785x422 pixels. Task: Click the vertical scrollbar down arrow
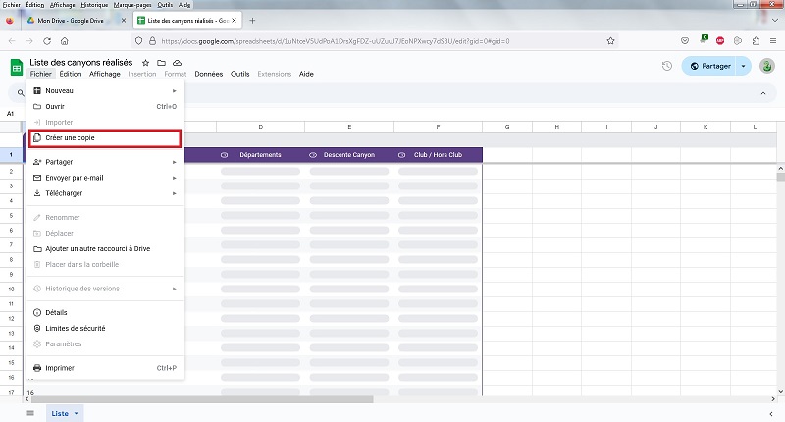click(780, 391)
